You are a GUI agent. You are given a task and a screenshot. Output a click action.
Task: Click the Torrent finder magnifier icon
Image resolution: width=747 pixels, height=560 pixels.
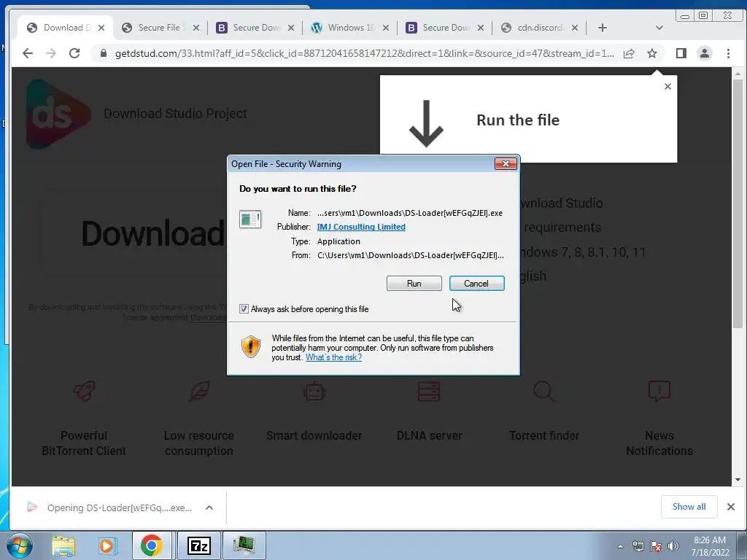coord(543,392)
